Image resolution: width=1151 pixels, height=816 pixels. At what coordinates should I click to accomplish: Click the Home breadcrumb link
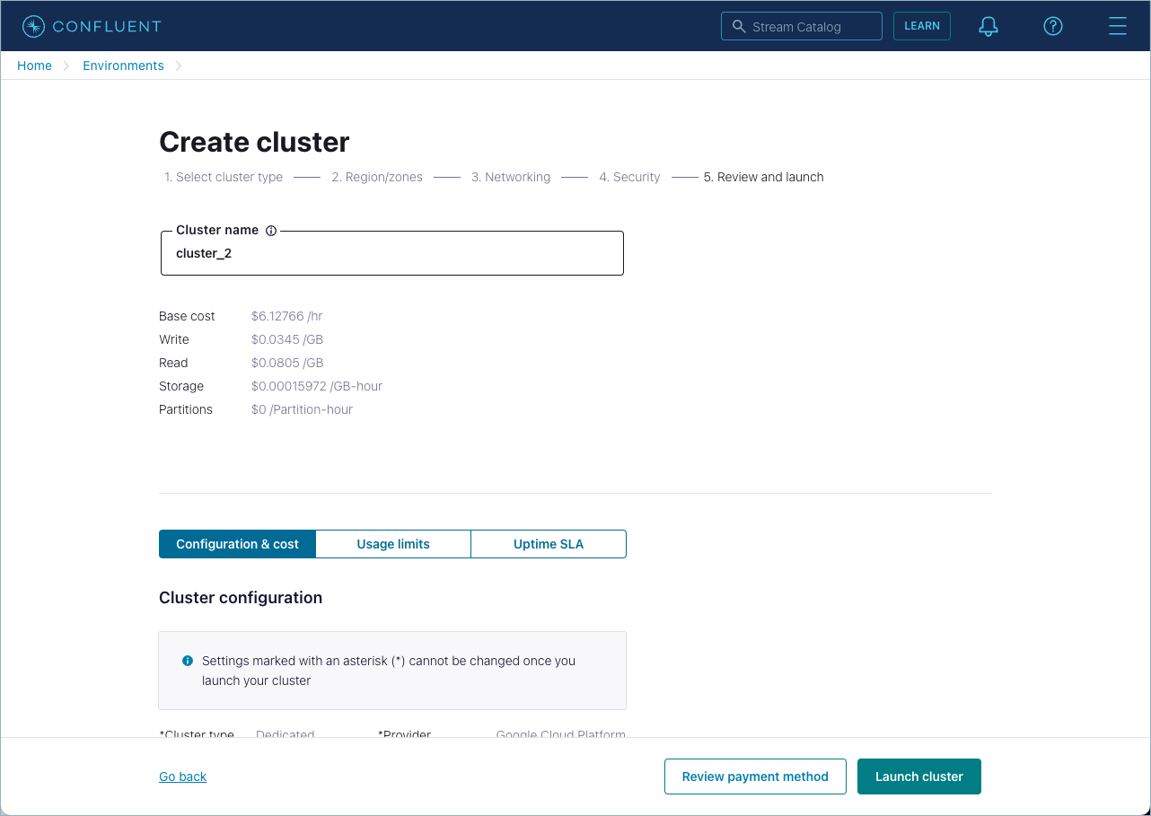[34, 65]
